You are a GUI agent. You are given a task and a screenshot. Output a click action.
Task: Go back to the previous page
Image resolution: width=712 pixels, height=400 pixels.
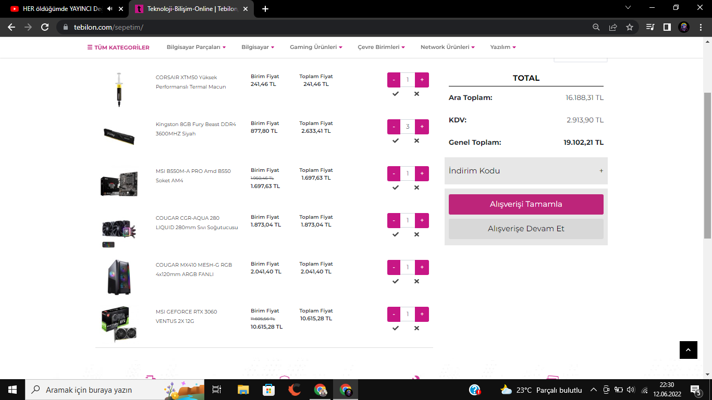point(11,27)
